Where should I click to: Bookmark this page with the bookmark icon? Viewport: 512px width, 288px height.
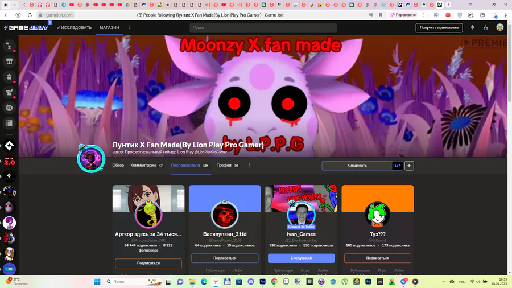pos(381,15)
